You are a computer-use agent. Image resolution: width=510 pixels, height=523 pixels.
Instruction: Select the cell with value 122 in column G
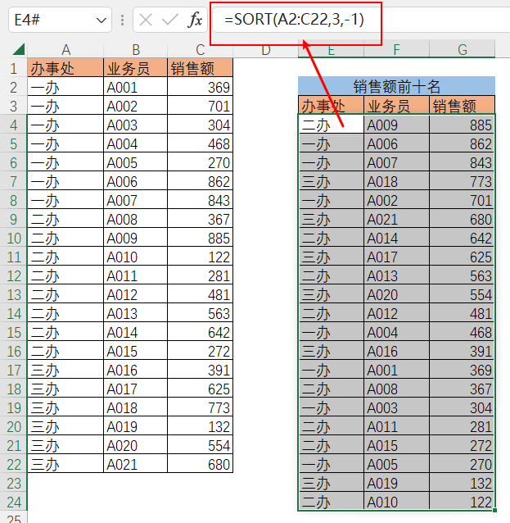[x=463, y=502]
